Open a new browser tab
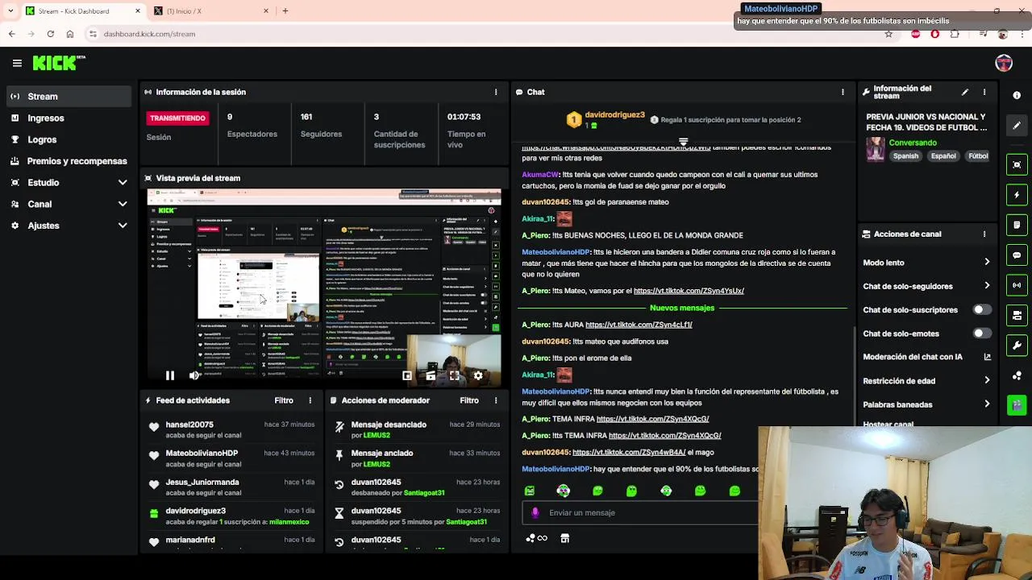 point(285,11)
